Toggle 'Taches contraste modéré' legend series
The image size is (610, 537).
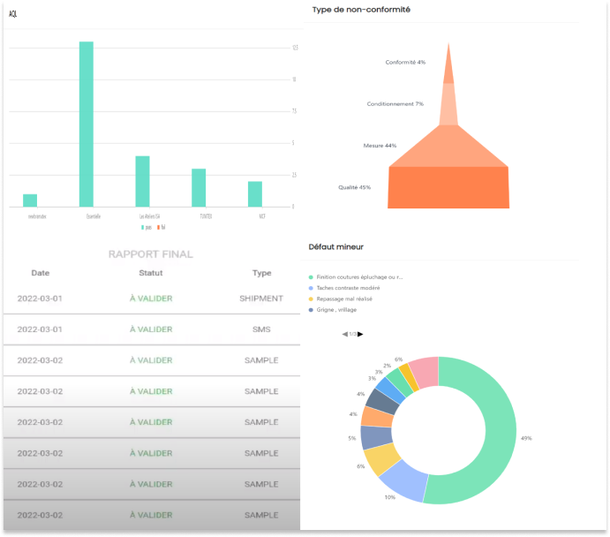pyautogui.click(x=349, y=288)
